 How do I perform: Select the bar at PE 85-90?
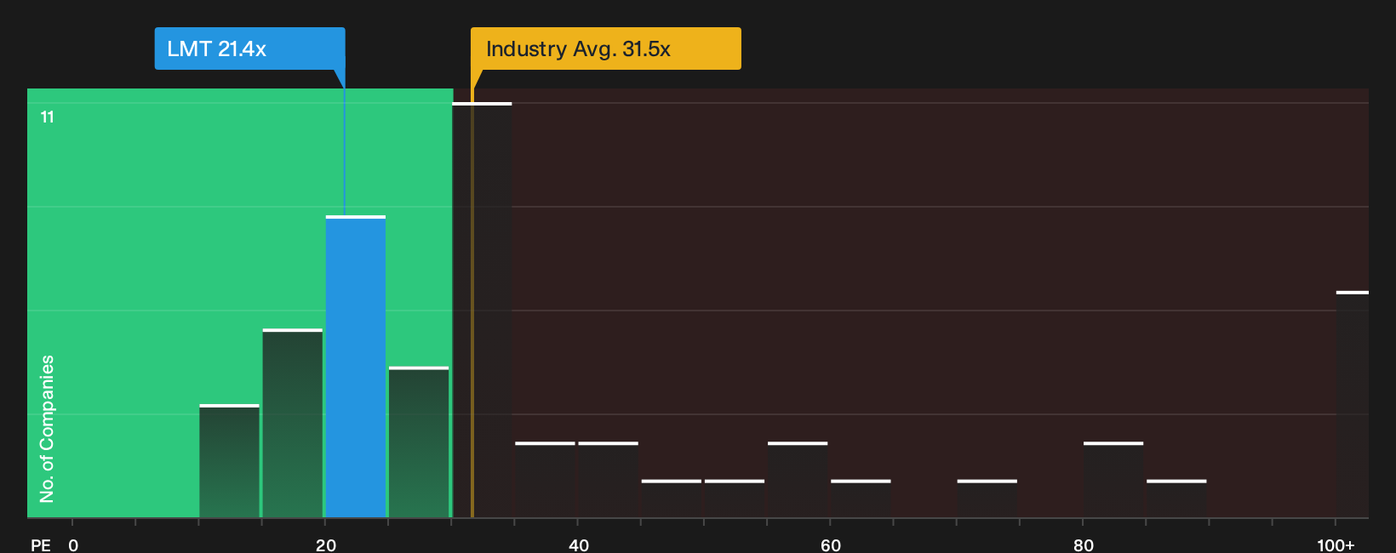point(1176,499)
